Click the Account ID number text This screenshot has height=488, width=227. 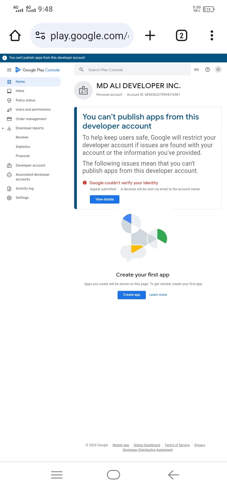pos(162,95)
